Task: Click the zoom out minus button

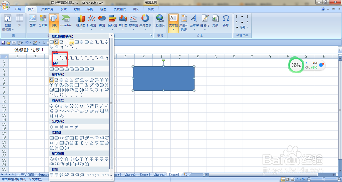Action: 309,179
